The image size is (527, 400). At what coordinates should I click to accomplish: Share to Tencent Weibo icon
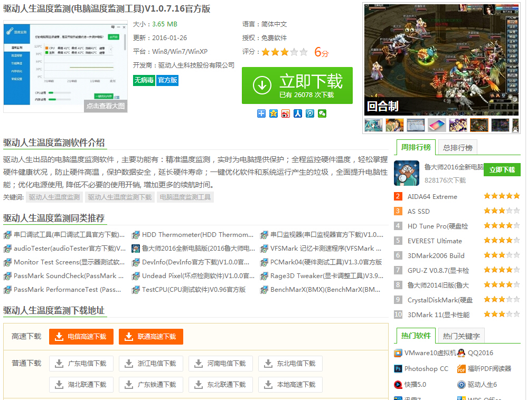[310, 113]
